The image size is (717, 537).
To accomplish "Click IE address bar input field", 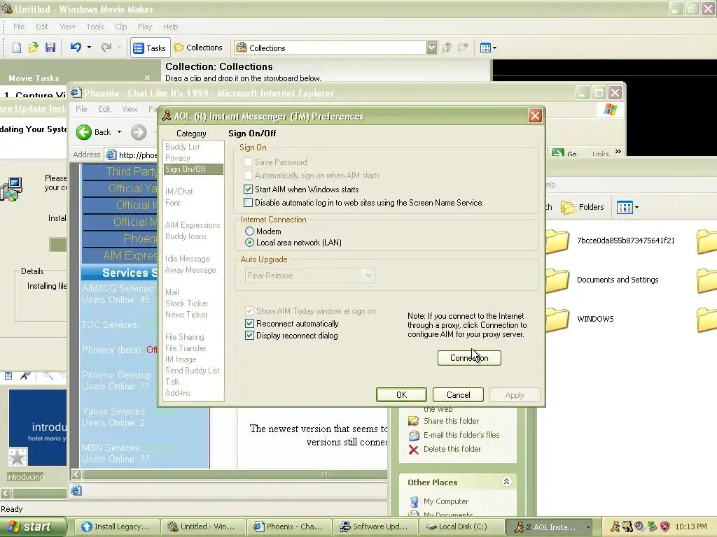I will [132, 155].
